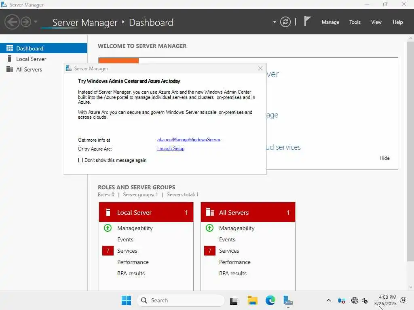Open Task View from the taskbar
Viewport: 414px width, 310px height.
coord(234,300)
